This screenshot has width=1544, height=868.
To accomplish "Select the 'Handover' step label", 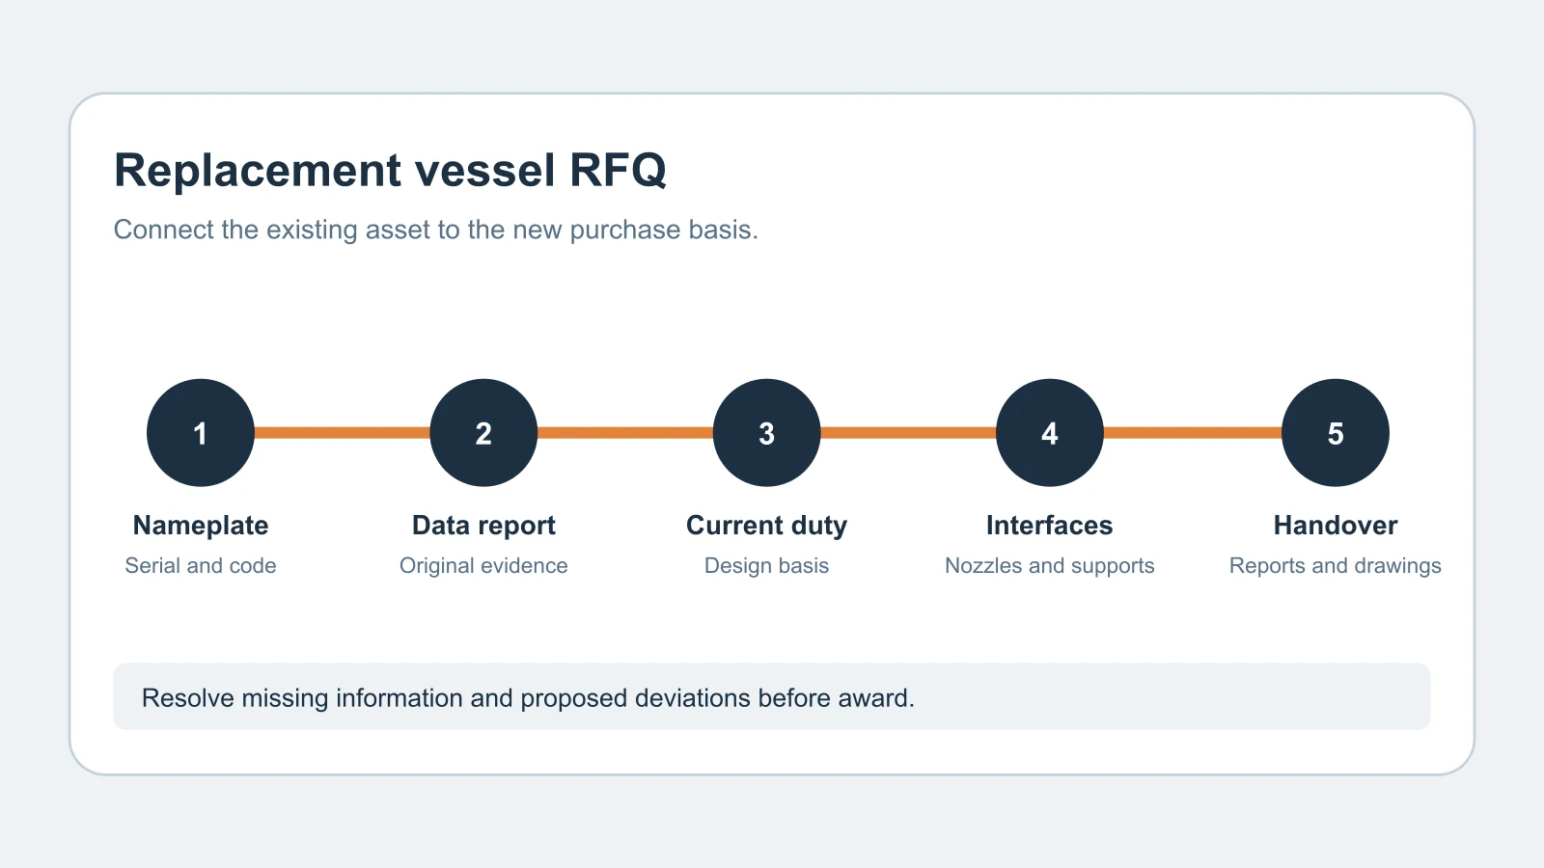I will tap(1336, 526).
